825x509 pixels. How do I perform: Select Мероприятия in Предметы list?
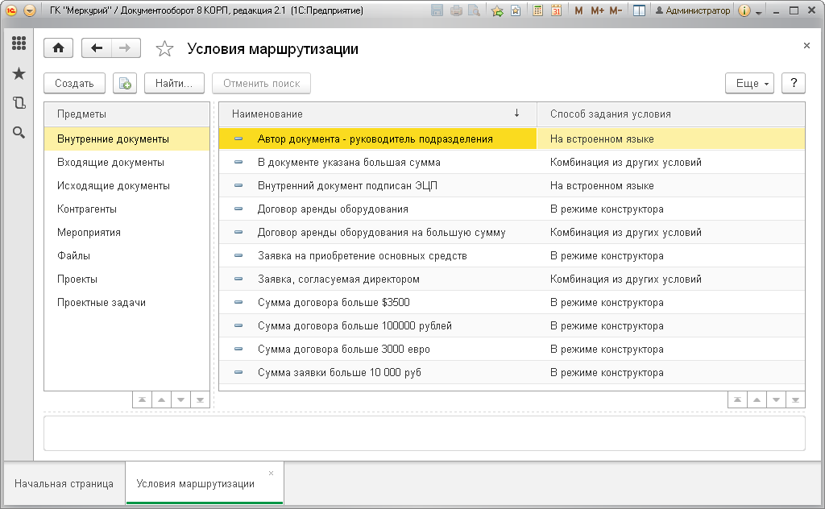pos(126,233)
